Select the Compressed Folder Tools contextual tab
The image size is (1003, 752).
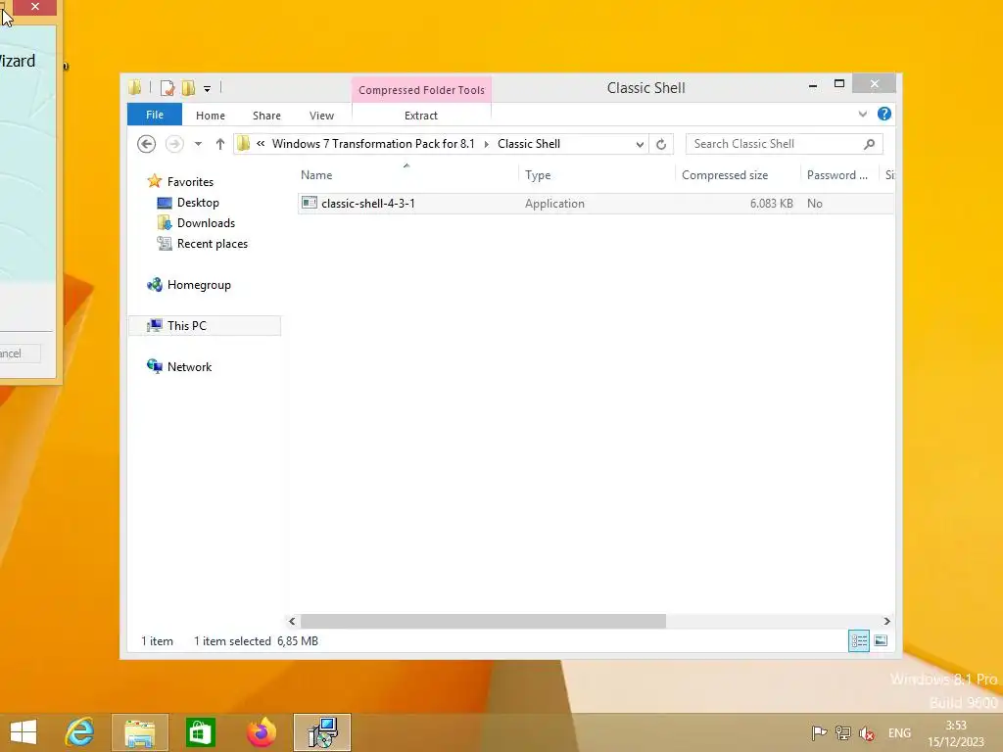point(421,90)
